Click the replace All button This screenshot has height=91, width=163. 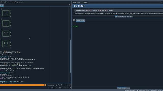coord(69,88)
